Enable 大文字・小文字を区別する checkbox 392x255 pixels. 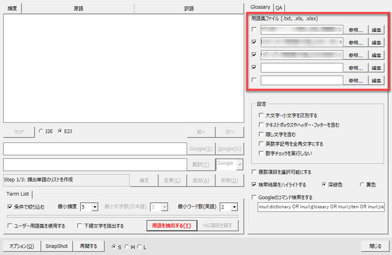261,116
